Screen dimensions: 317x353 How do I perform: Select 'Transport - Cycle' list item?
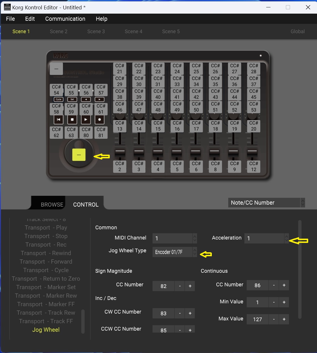(x=46, y=270)
